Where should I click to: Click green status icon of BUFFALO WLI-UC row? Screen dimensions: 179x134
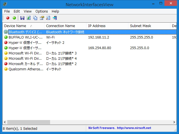pos(6,37)
